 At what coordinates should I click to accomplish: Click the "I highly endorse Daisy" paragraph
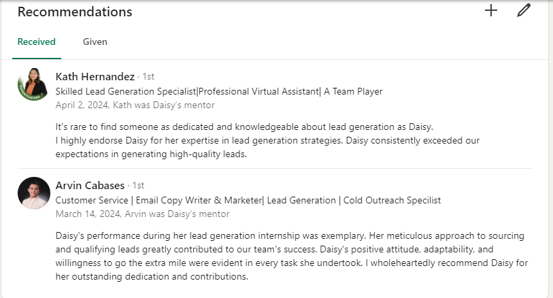pos(290,147)
